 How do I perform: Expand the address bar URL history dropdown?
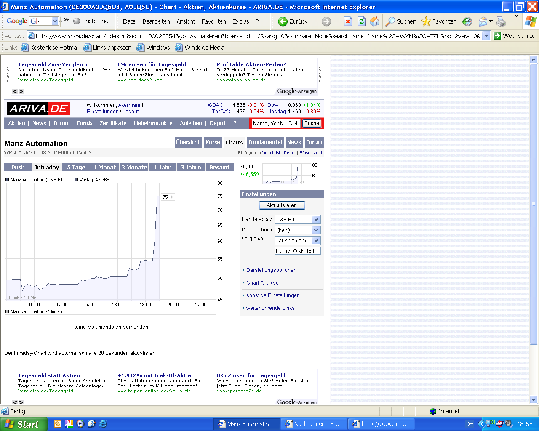[486, 36]
